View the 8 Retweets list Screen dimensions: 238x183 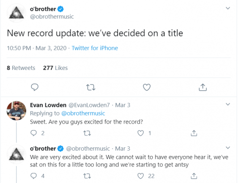[21, 68]
